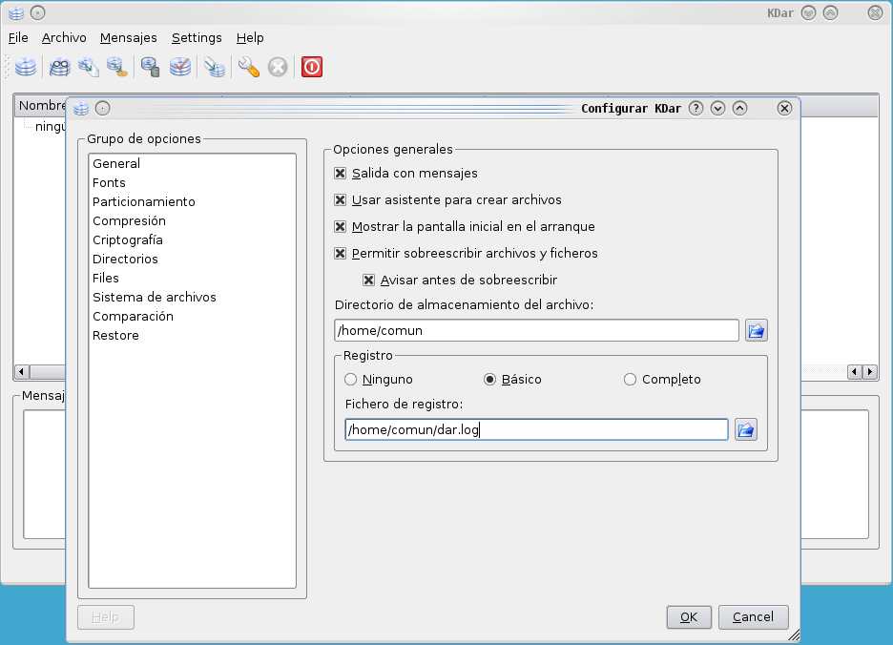Screen dimensions: 893x645
Task: Click the wrench configure icon in toolbar
Action: (249, 67)
